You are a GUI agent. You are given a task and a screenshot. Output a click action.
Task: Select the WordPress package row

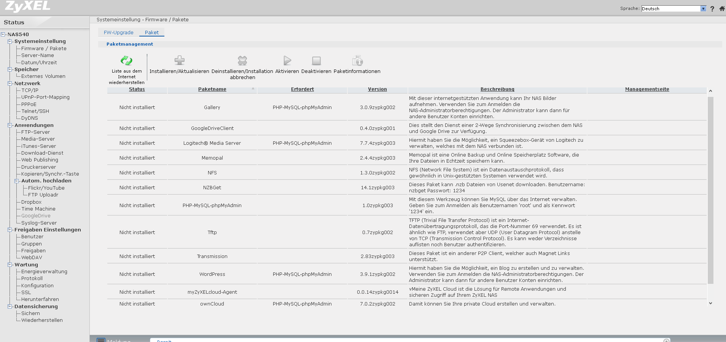[407, 274]
